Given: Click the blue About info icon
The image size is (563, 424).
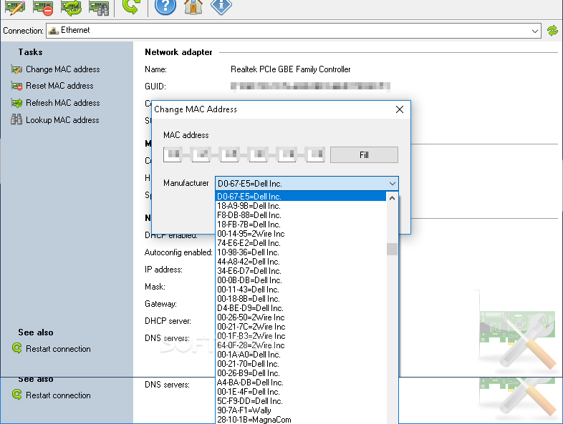Looking at the screenshot, I should pos(221,6).
